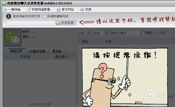175x107 pixels.
Task: Click the 类型 column header
Action: click(x=85, y=42)
